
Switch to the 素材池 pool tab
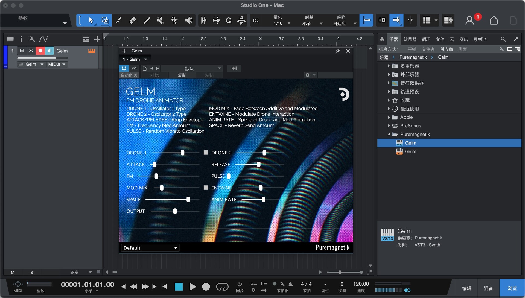click(480, 39)
